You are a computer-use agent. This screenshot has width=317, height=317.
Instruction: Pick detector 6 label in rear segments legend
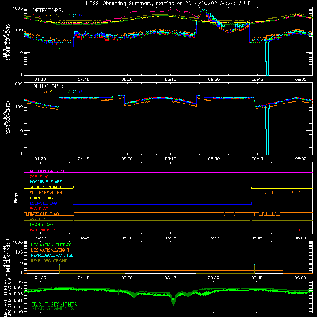pyautogui.click(x=63, y=92)
